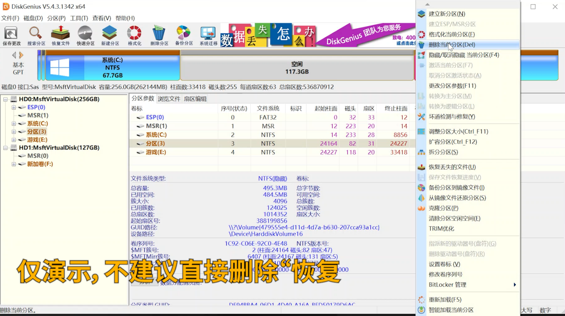The image size is (565, 316).
Task: Click icon beside 从镜像文件还原分区(S) entry
Action: tap(422, 198)
